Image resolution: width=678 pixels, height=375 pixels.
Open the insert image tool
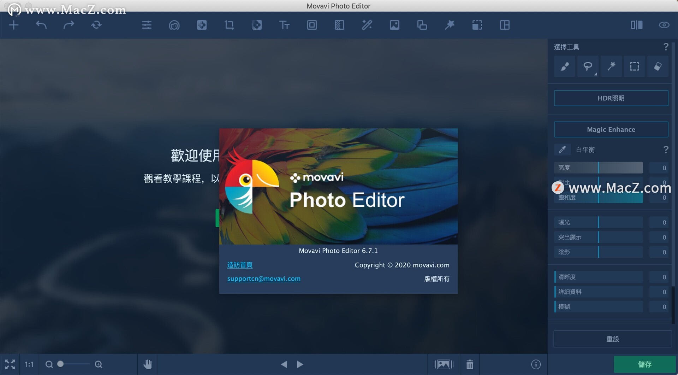coord(394,25)
